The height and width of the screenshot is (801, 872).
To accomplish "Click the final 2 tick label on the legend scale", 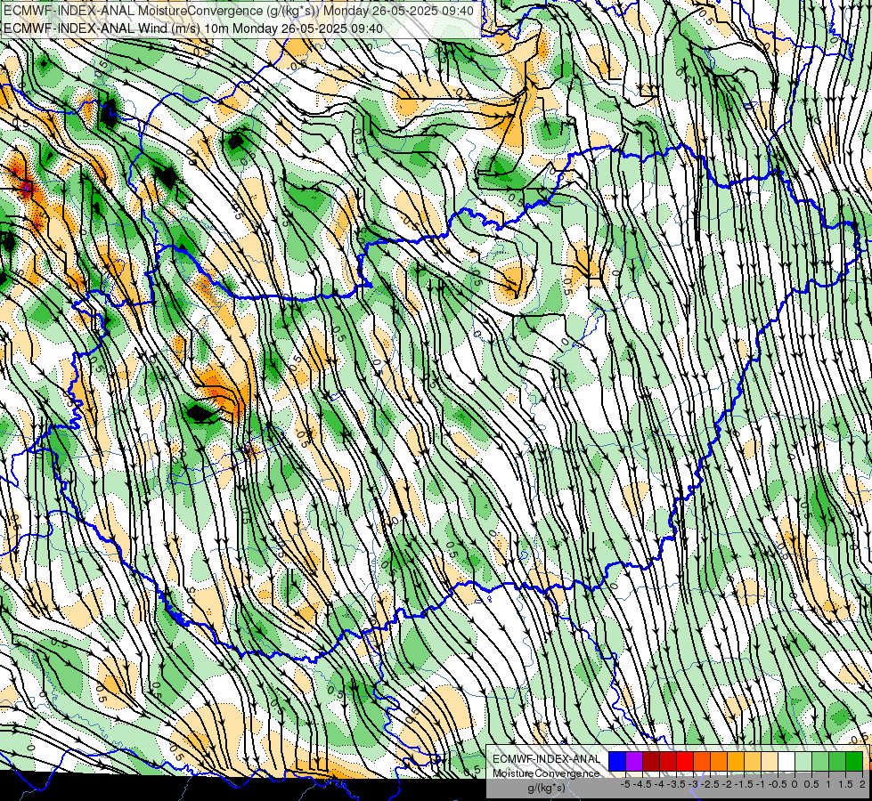I will pyautogui.click(x=862, y=784).
